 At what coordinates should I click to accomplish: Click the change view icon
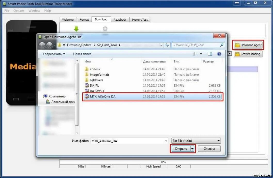[x=195, y=54]
